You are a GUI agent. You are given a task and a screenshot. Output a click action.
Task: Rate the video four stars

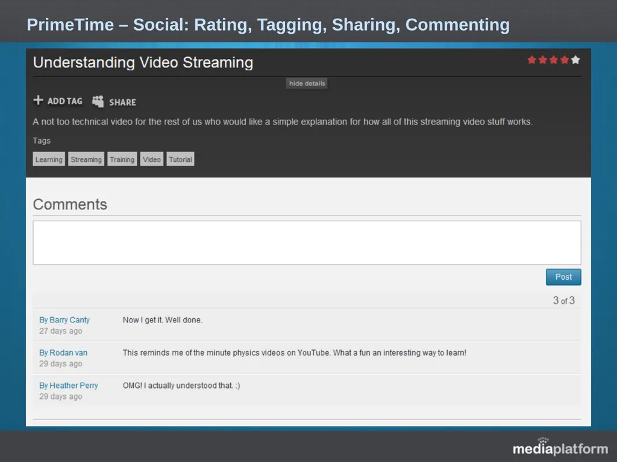coord(565,60)
